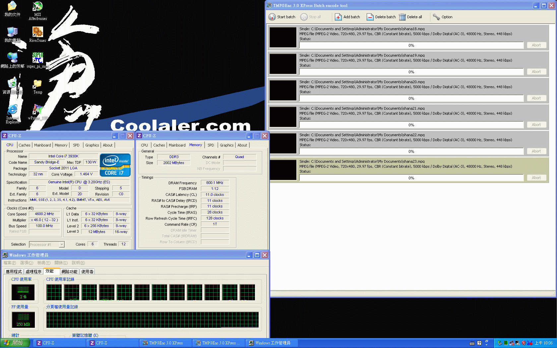Click the PF usage 250 MB gauge

(x=23, y=319)
